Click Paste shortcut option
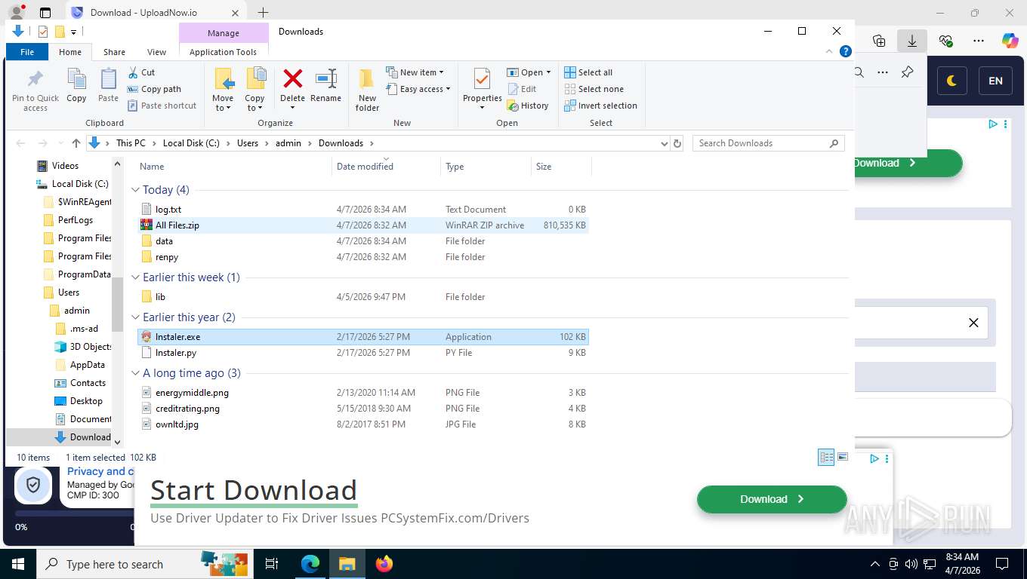 [162, 106]
